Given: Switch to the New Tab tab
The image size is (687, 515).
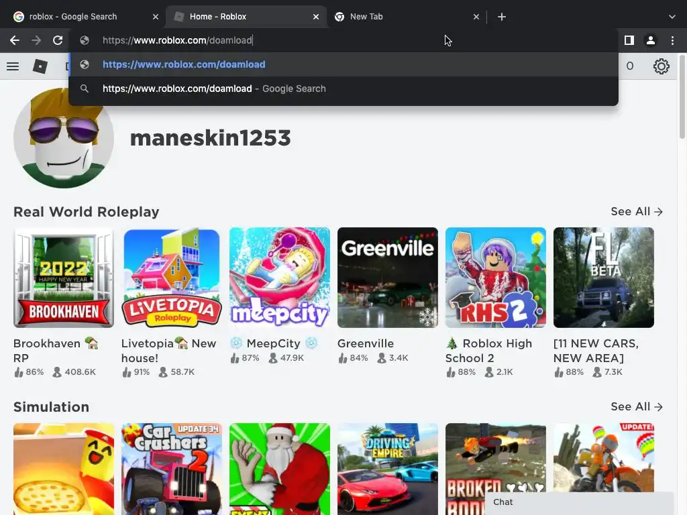Looking at the screenshot, I should point(407,17).
